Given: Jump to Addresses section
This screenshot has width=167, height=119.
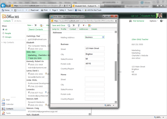Looking at the screenshot, I should tap(83, 29).
